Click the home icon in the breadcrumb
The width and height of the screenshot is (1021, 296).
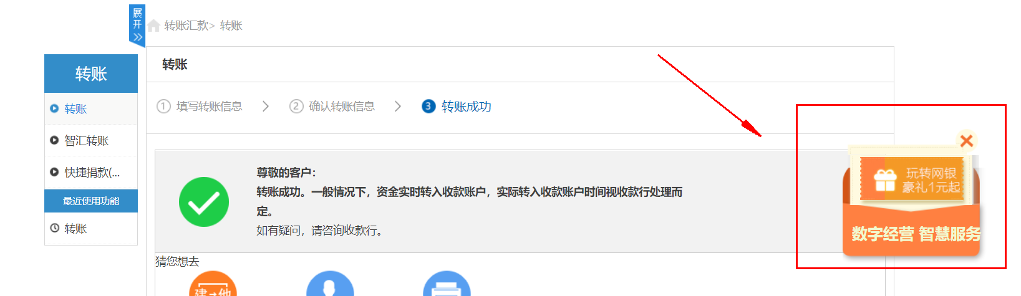click(153, 26)
